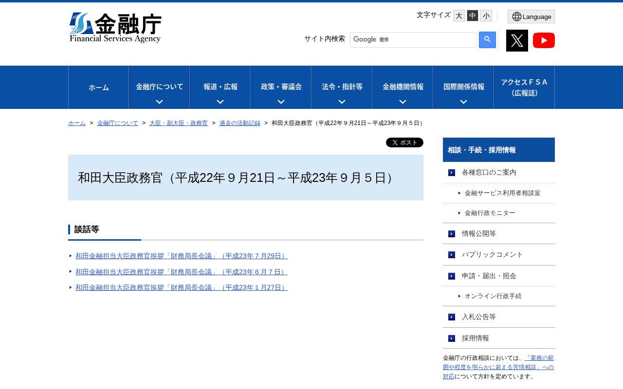
Task: Set font size to 大 (large)
Action: tap(459, 16)
